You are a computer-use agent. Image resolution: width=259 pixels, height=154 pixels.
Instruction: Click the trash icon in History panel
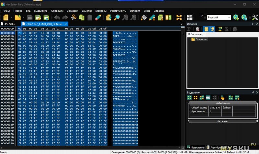[x=197, y=29]
